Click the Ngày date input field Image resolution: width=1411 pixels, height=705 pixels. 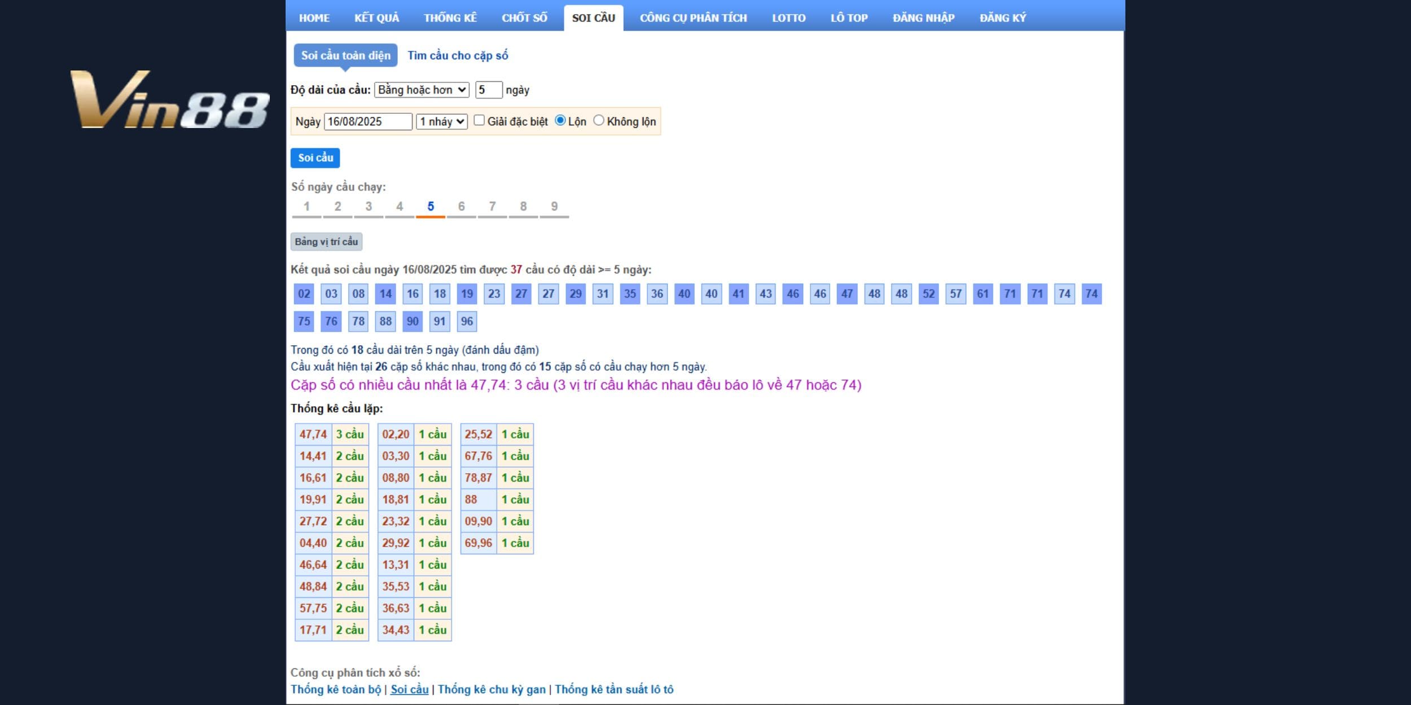368,121
